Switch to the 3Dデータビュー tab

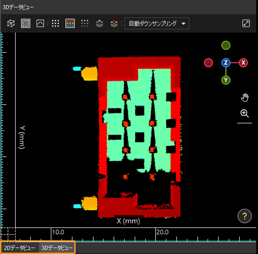(x=57, y=248)
